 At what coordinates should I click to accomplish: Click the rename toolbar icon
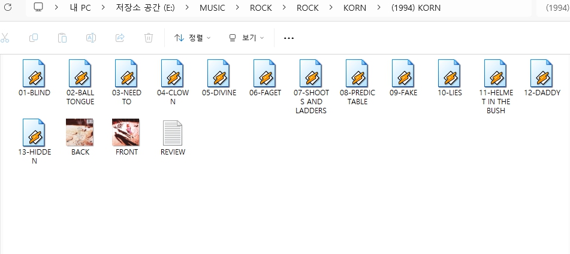[91, 38]
